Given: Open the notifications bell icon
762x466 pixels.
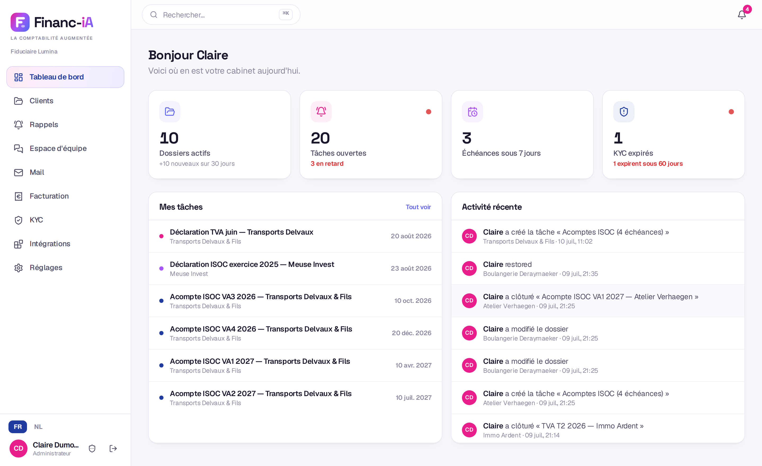Looking at the screenshot, I should 742,15.
